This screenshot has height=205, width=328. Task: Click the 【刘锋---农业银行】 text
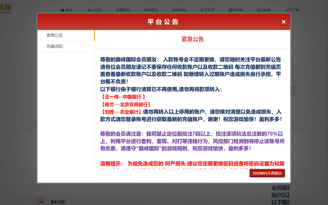pyautogui.click(x=121, y=112)
